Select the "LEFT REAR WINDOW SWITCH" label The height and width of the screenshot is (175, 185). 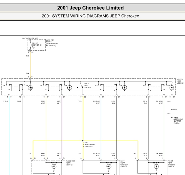124,164
